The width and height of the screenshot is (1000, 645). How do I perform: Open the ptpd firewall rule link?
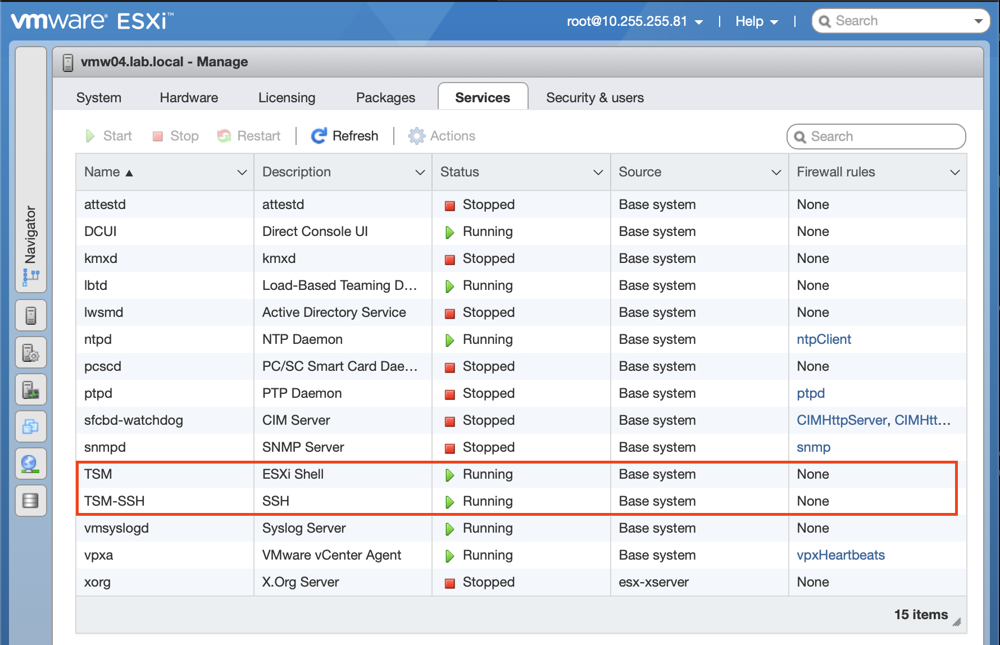811,393
